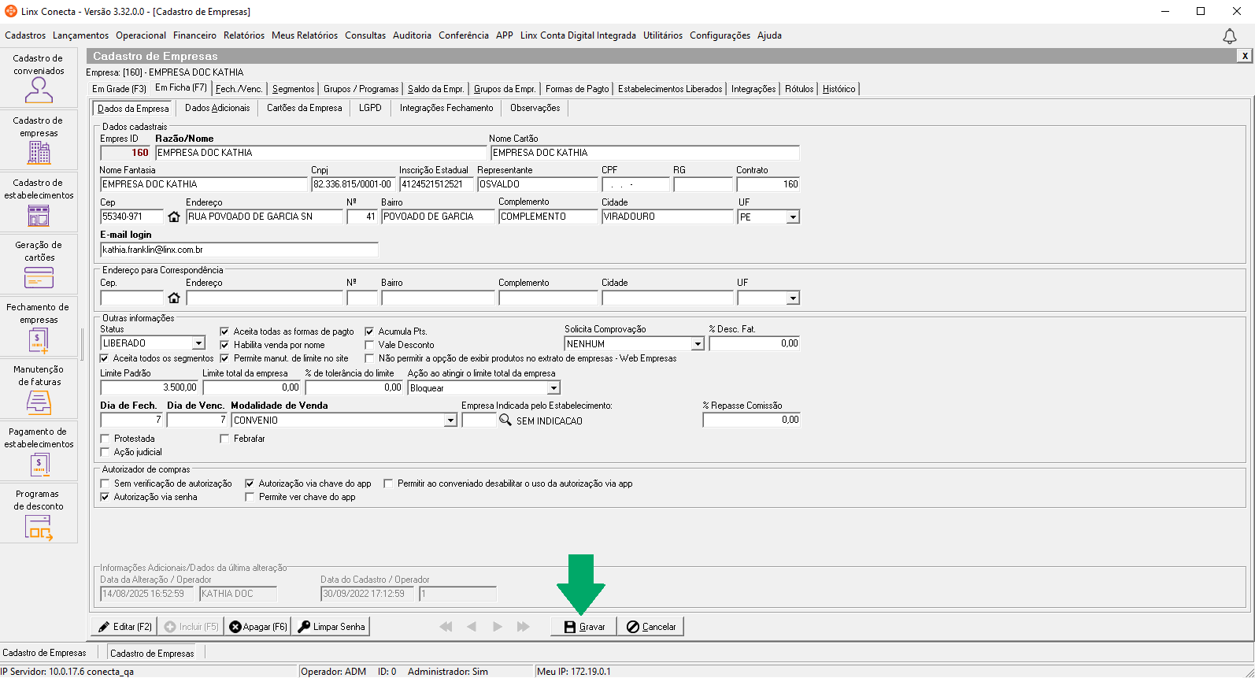Toggle Acumula Pts. checkbox
Screen dimensions: 1255x678
(369, 332)
